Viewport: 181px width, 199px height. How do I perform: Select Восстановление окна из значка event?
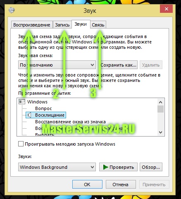pos(70,122)
